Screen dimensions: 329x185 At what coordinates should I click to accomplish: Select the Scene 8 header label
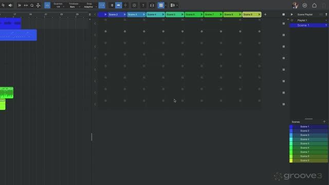click(228, 14)
